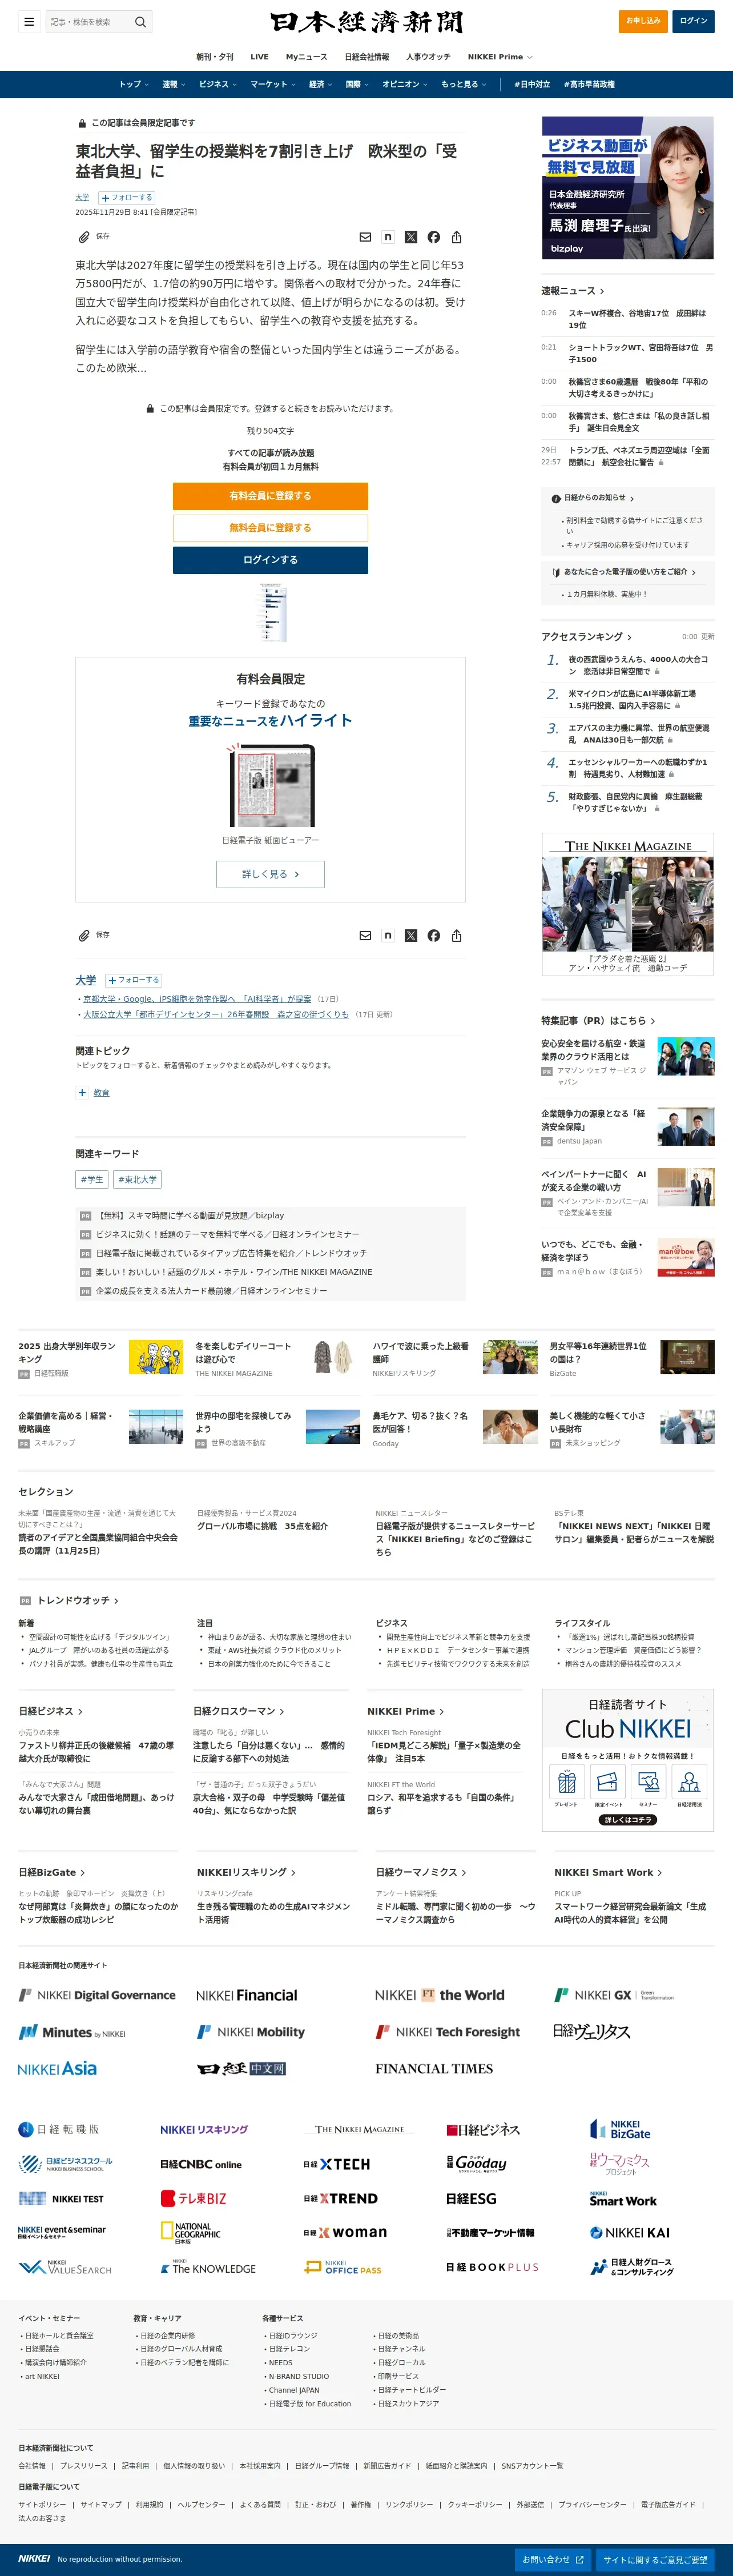733x2576 pixels.
Task: Click the mail icon below the paywall box
Action: pos(365,936)
